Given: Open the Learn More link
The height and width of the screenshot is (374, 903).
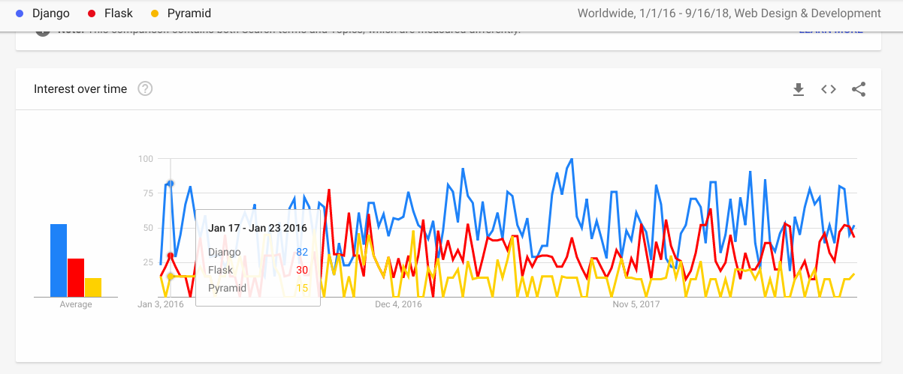Looking at the screenshot, I should [x=831, y=31].
